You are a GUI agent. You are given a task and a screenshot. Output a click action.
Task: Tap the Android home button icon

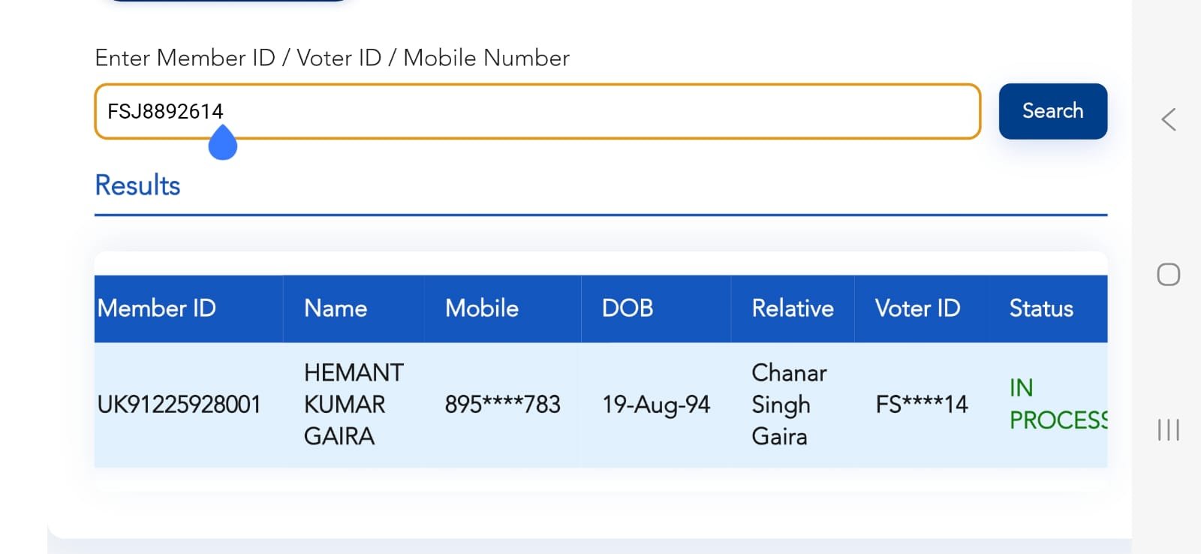tap(1168, 275)
